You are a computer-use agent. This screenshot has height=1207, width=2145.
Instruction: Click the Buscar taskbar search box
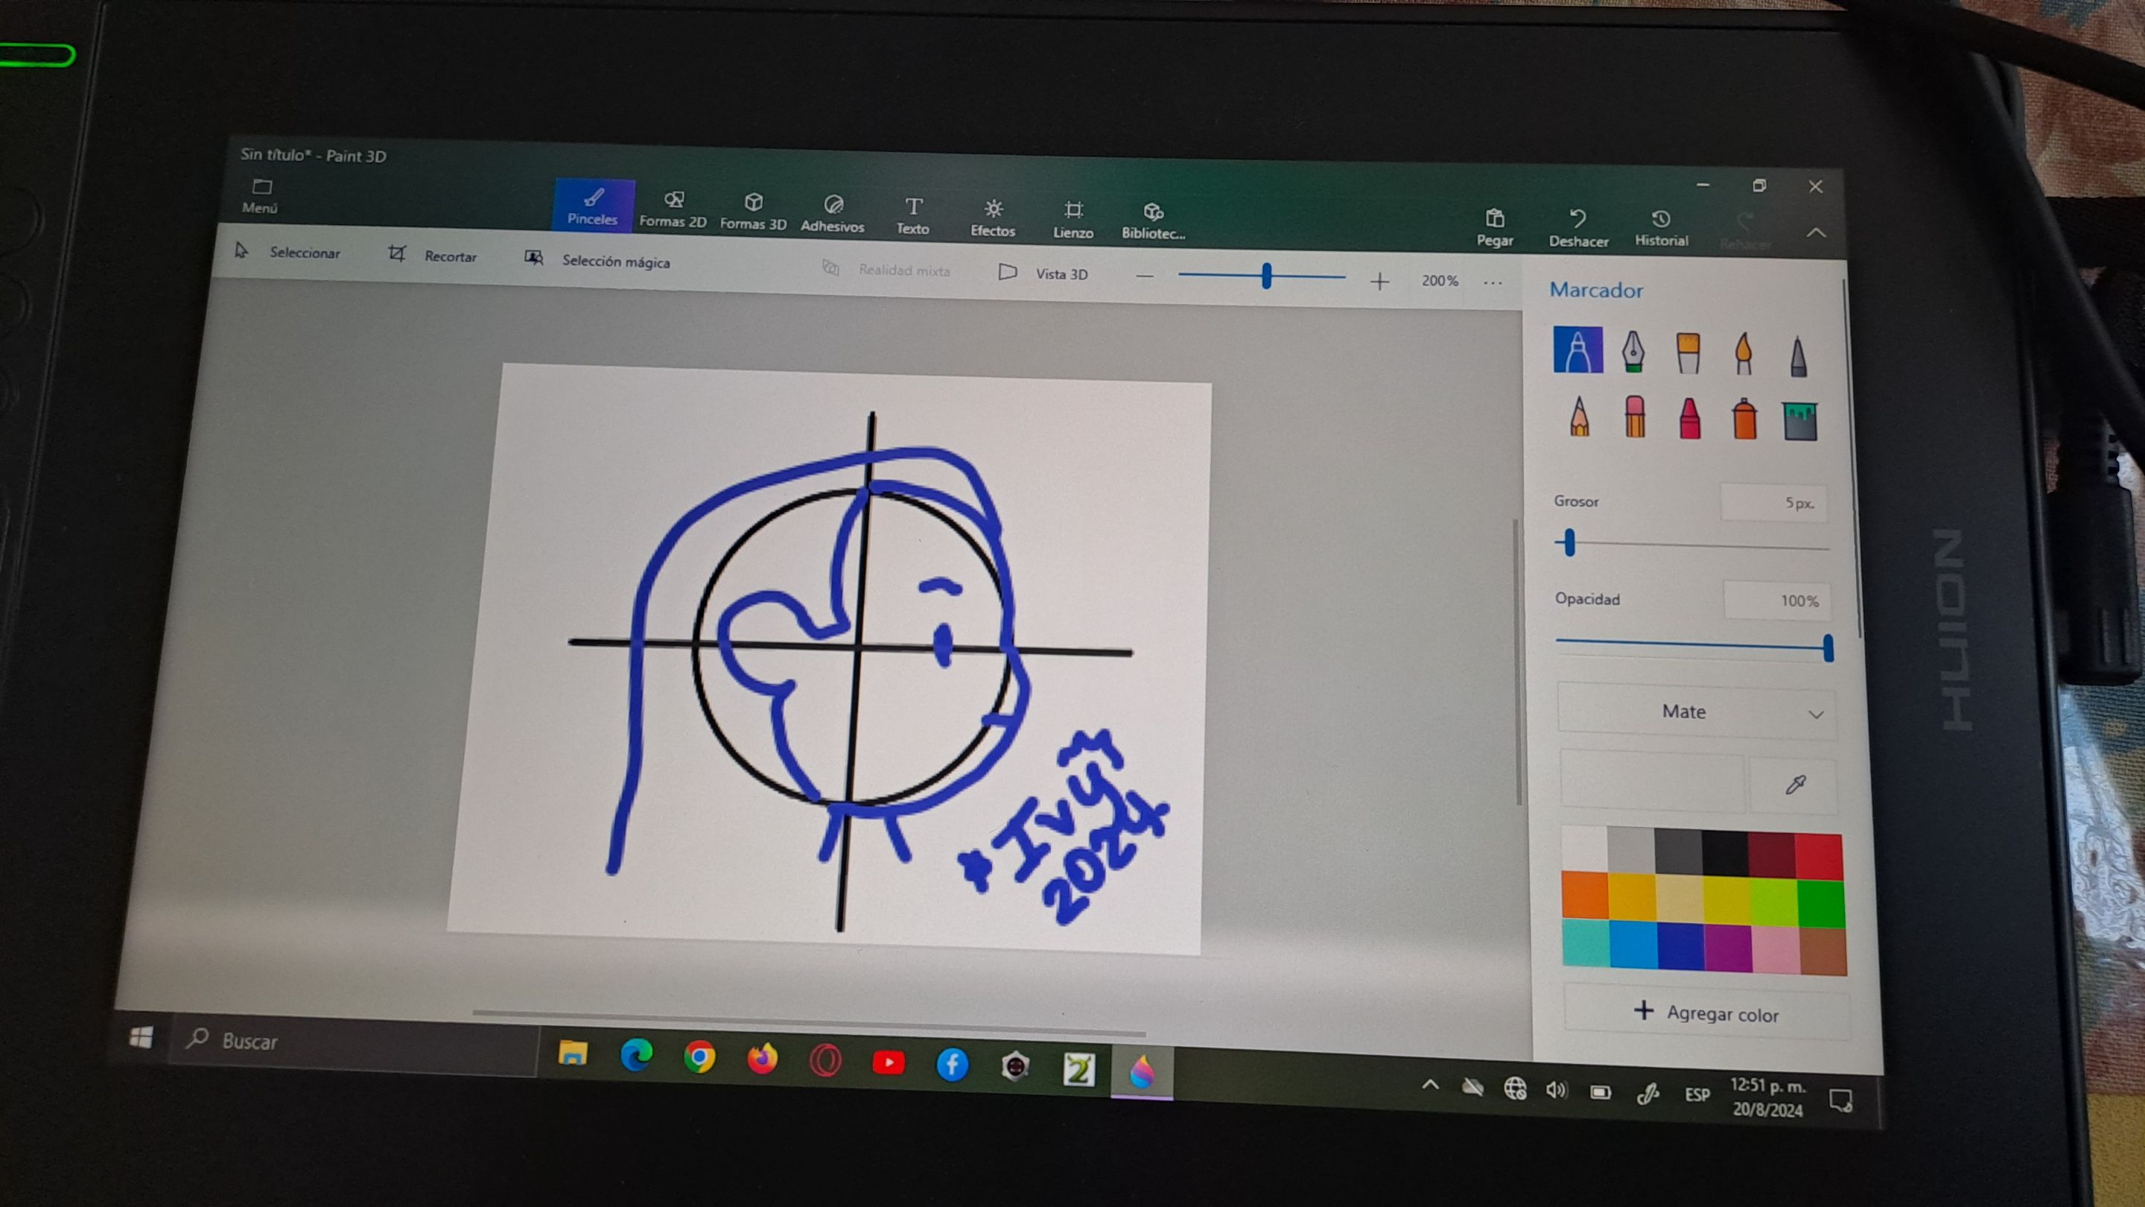354,1045
